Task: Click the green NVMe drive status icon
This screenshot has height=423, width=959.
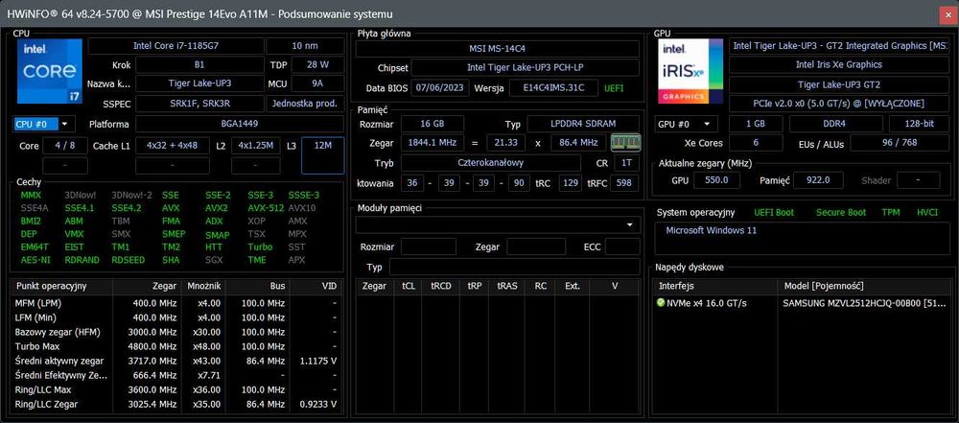Action: [661, 303]
